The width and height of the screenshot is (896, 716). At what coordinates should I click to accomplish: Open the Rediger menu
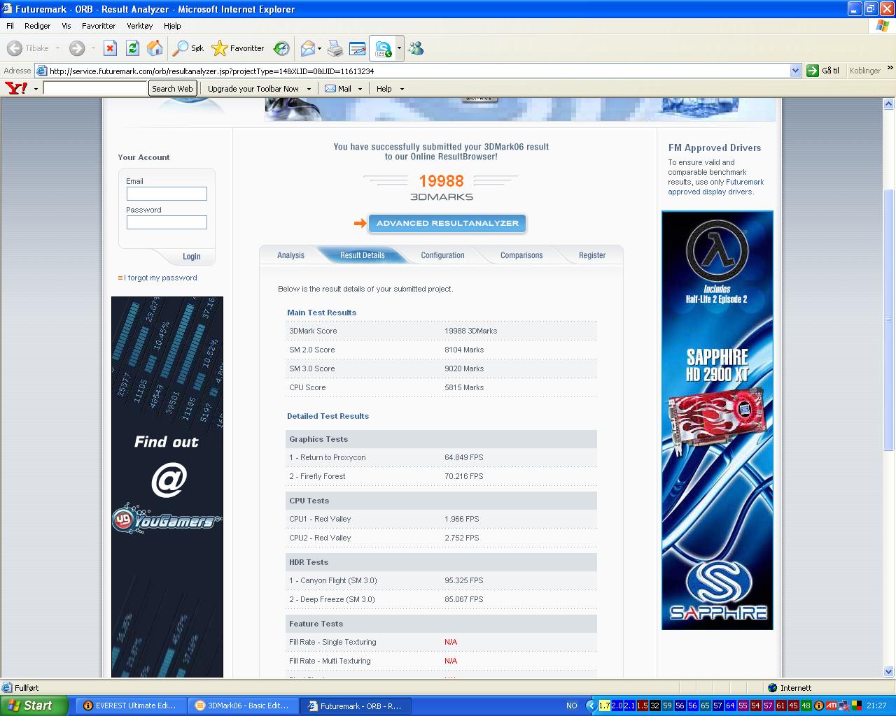pyautogui.click(x=37, y=26)
